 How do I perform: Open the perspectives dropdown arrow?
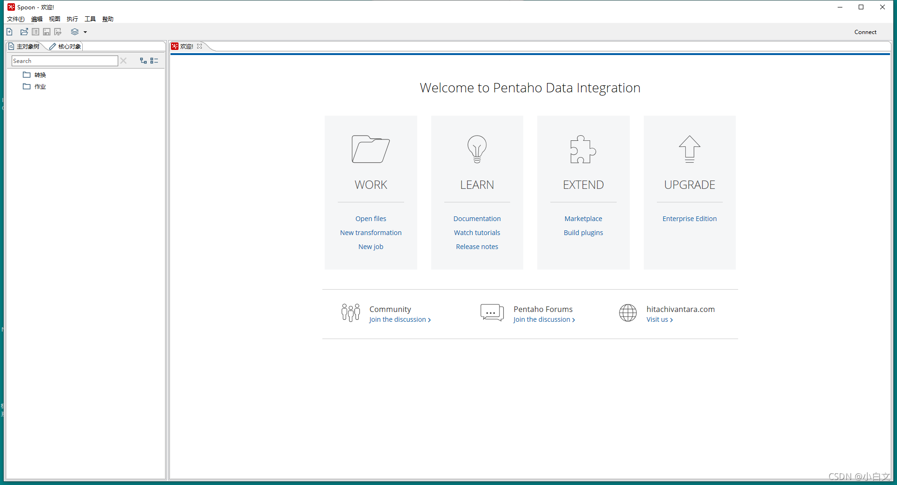(x=85, y=32)
